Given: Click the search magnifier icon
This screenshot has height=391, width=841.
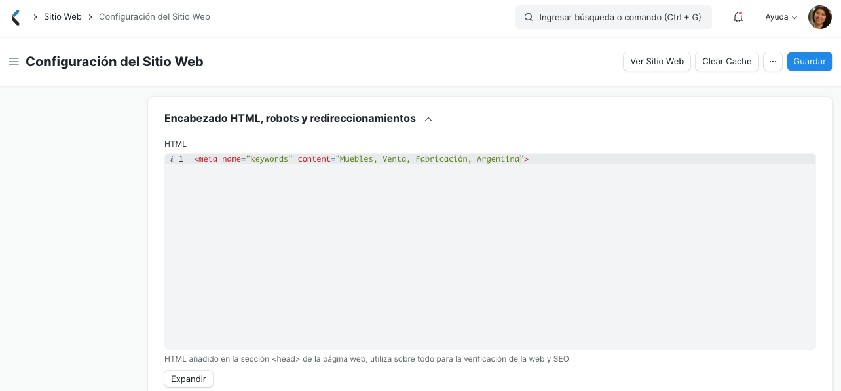Looking at the screenshot, I should [528, 17].
